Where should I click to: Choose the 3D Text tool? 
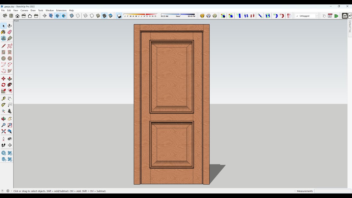point(10,111)
